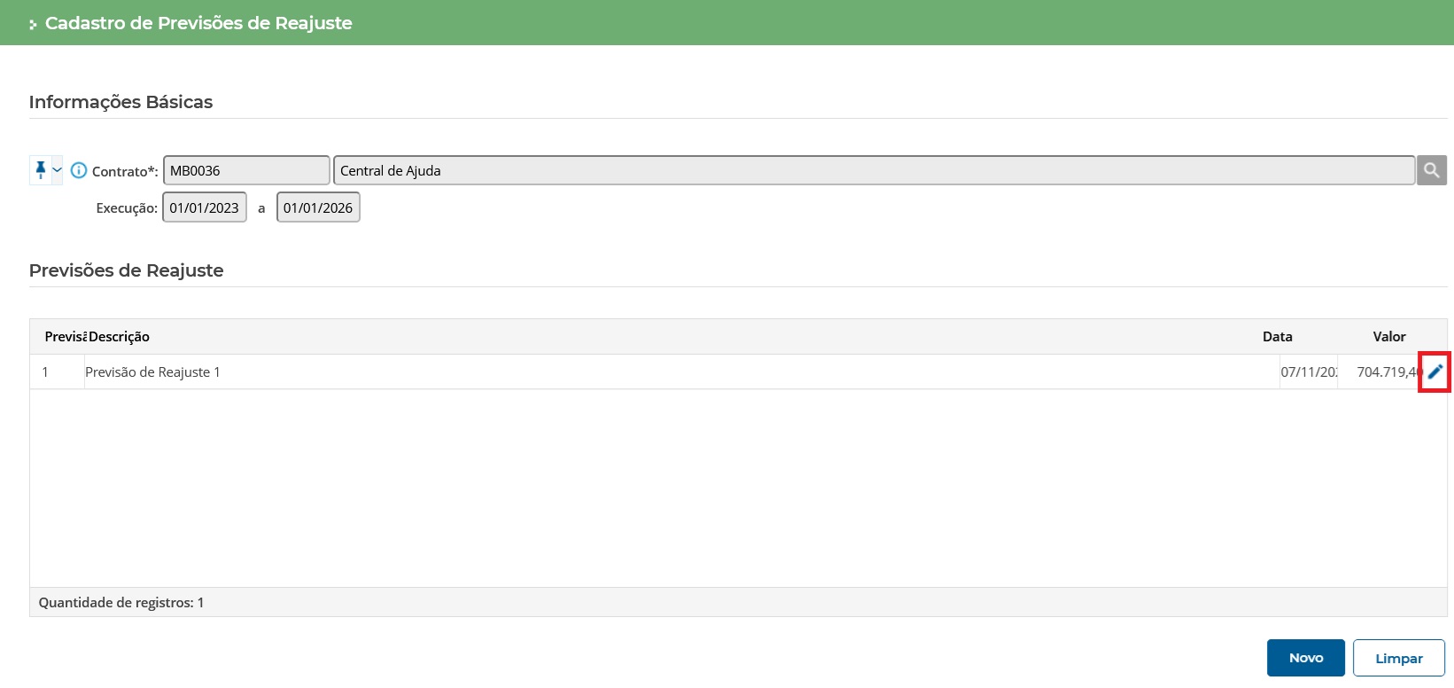The image size is (1454, 688).
Task: Sort by the Descrição column header
Action: point(119,337)
